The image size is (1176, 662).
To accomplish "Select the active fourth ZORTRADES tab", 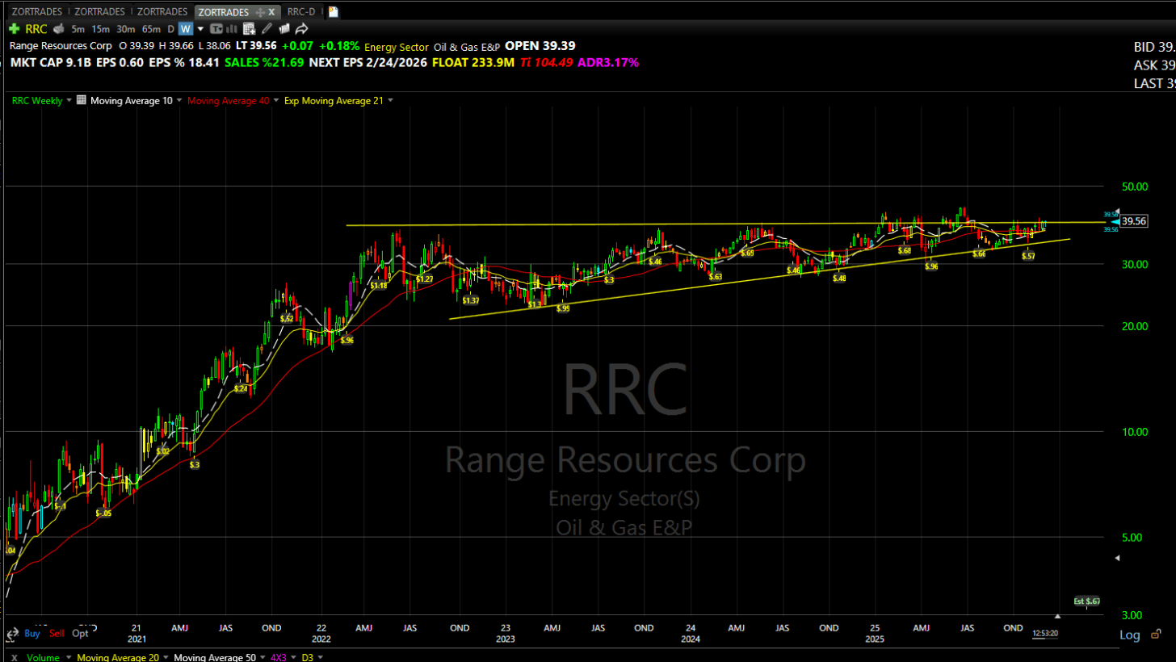I will [x=224, y=12].
